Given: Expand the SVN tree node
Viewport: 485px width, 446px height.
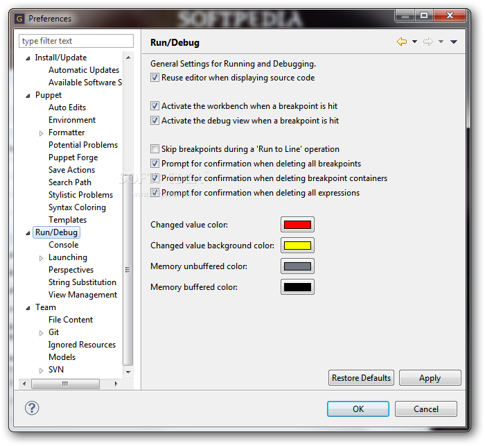Looking at the screenshot, I should (x=41, y=370).
